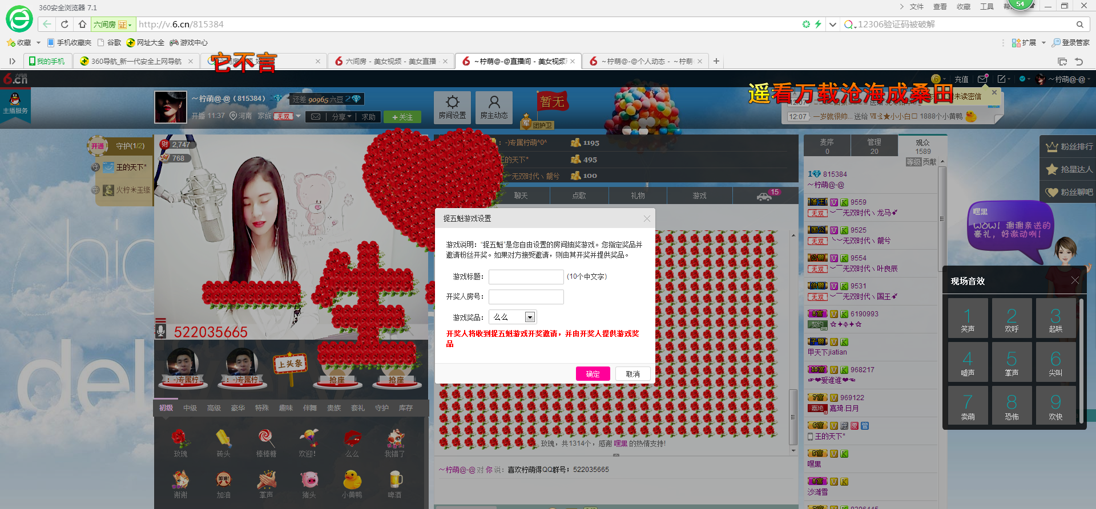Screen dimensions: 1096x509
Task: Expand the compose note dropdown arrow
Action: tap(1009, 79)
